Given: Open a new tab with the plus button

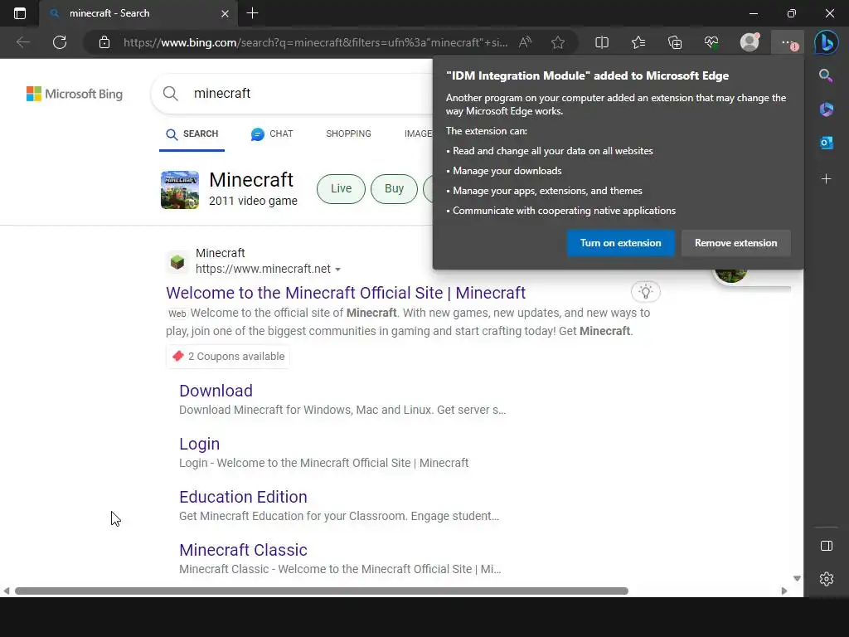Looking at the screenshot, I should click(252, 13).
